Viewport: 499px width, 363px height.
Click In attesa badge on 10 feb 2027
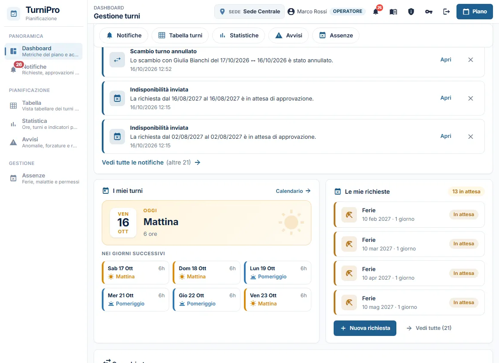(x=464, y=214)
